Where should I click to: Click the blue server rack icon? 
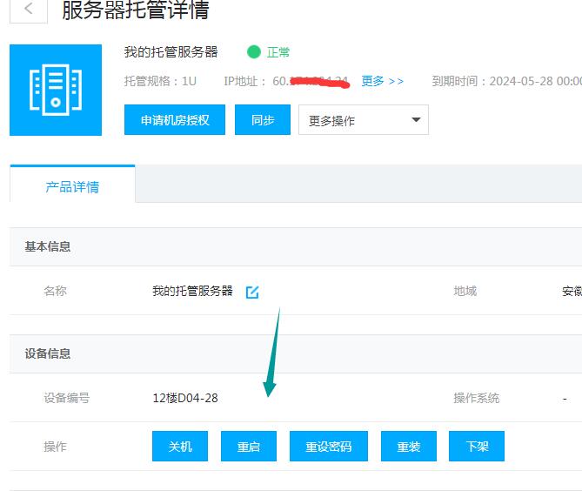click(56, 90)
